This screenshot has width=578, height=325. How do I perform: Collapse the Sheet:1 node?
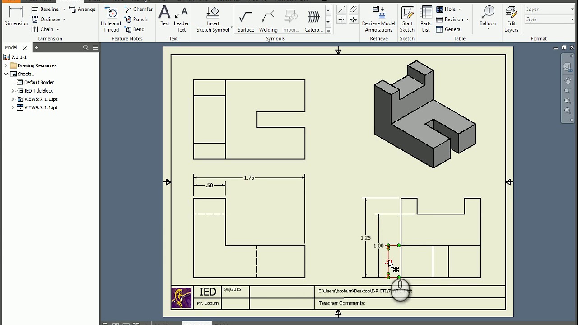[x=6, y=74]
